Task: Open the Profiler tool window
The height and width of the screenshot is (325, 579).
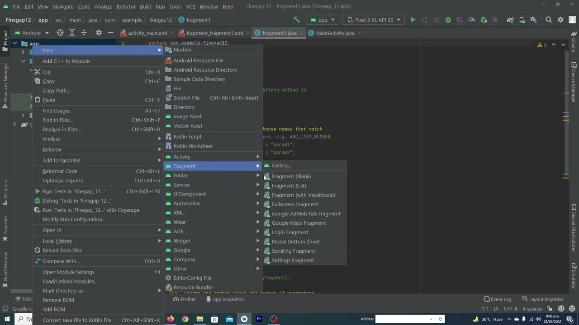Action: 184,299
